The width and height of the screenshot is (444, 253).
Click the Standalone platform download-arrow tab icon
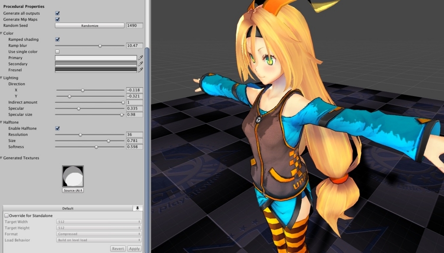tap(137, 208)
